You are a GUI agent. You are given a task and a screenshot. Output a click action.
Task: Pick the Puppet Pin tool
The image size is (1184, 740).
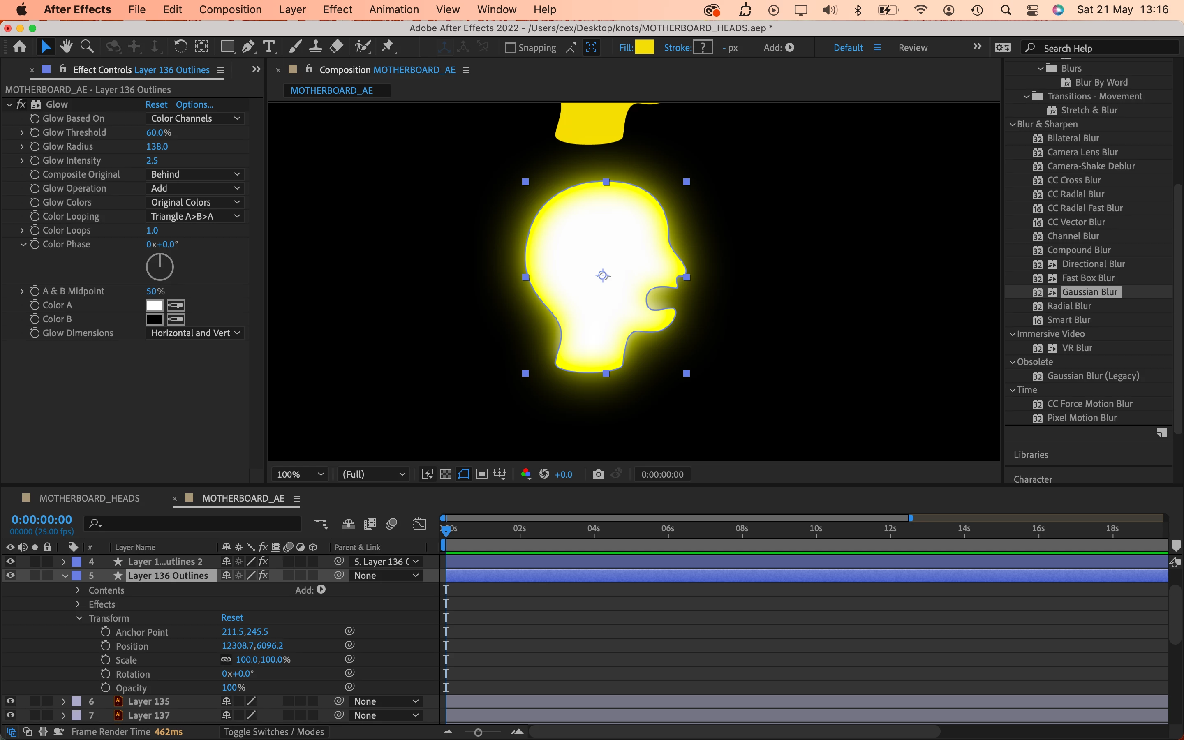click(x=388, y=47)
